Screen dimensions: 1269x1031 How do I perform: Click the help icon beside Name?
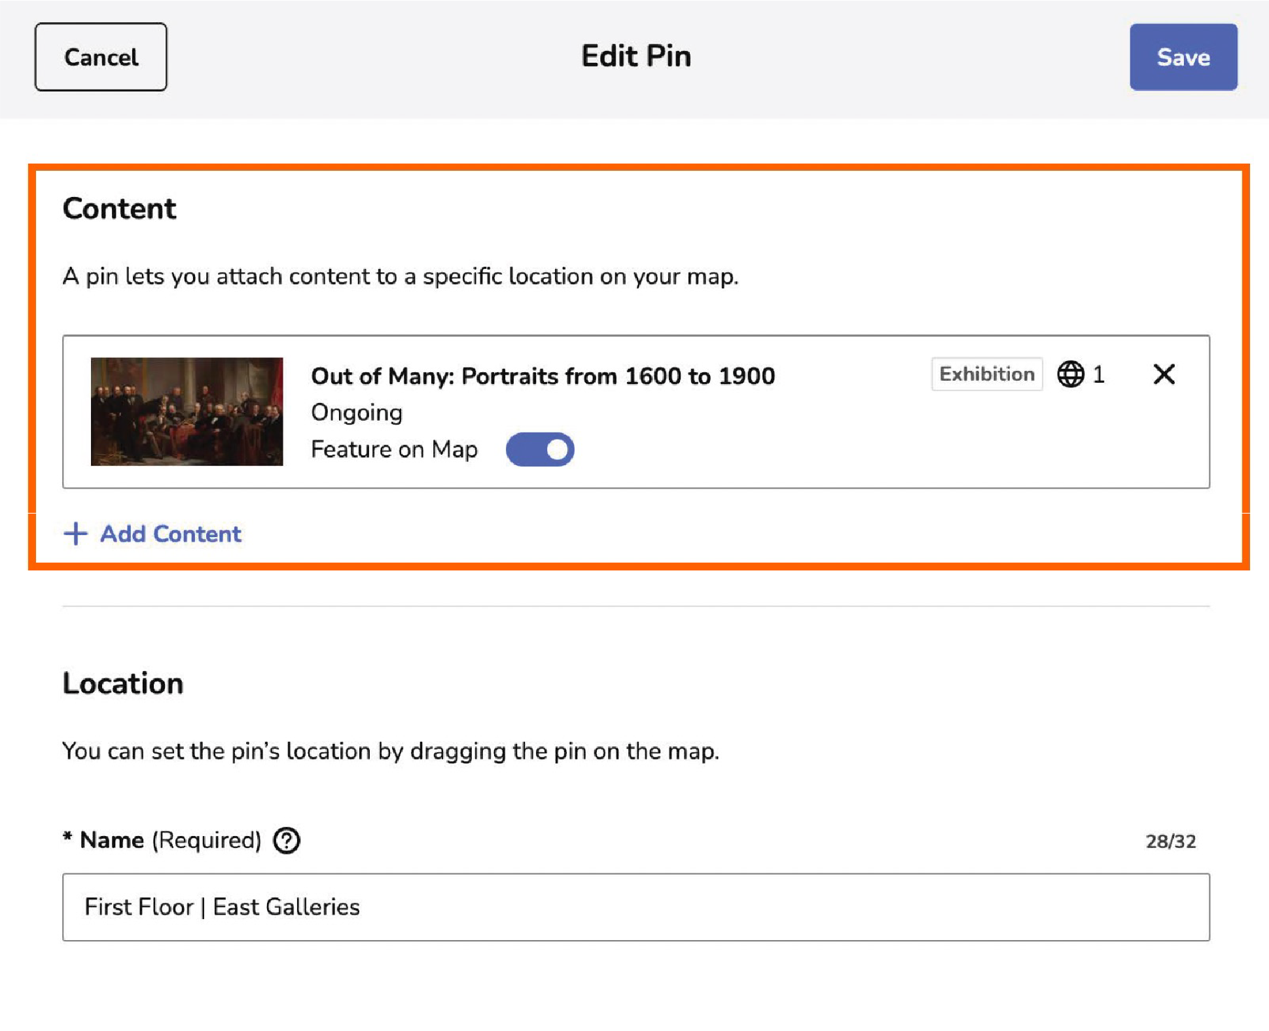click(x=287, y=841)
